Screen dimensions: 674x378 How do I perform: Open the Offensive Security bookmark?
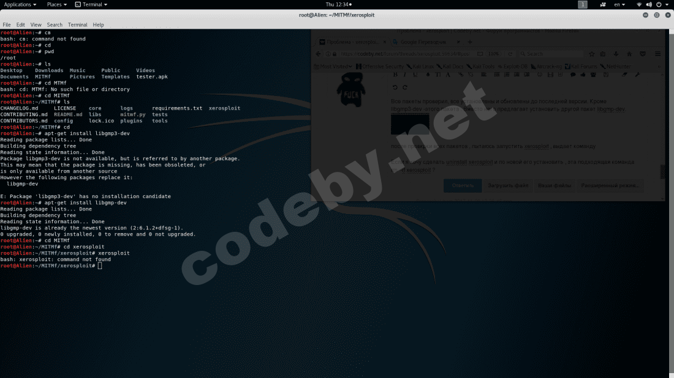(380, 67)
